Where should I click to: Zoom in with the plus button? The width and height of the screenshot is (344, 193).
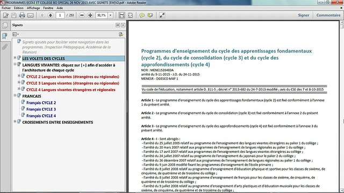click(90, 16)
